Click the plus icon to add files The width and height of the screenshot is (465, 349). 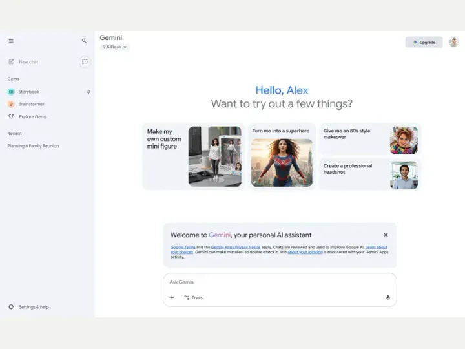coord(172,297)
